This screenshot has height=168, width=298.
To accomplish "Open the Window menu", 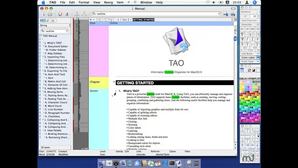I will click(x=146, y=2).
